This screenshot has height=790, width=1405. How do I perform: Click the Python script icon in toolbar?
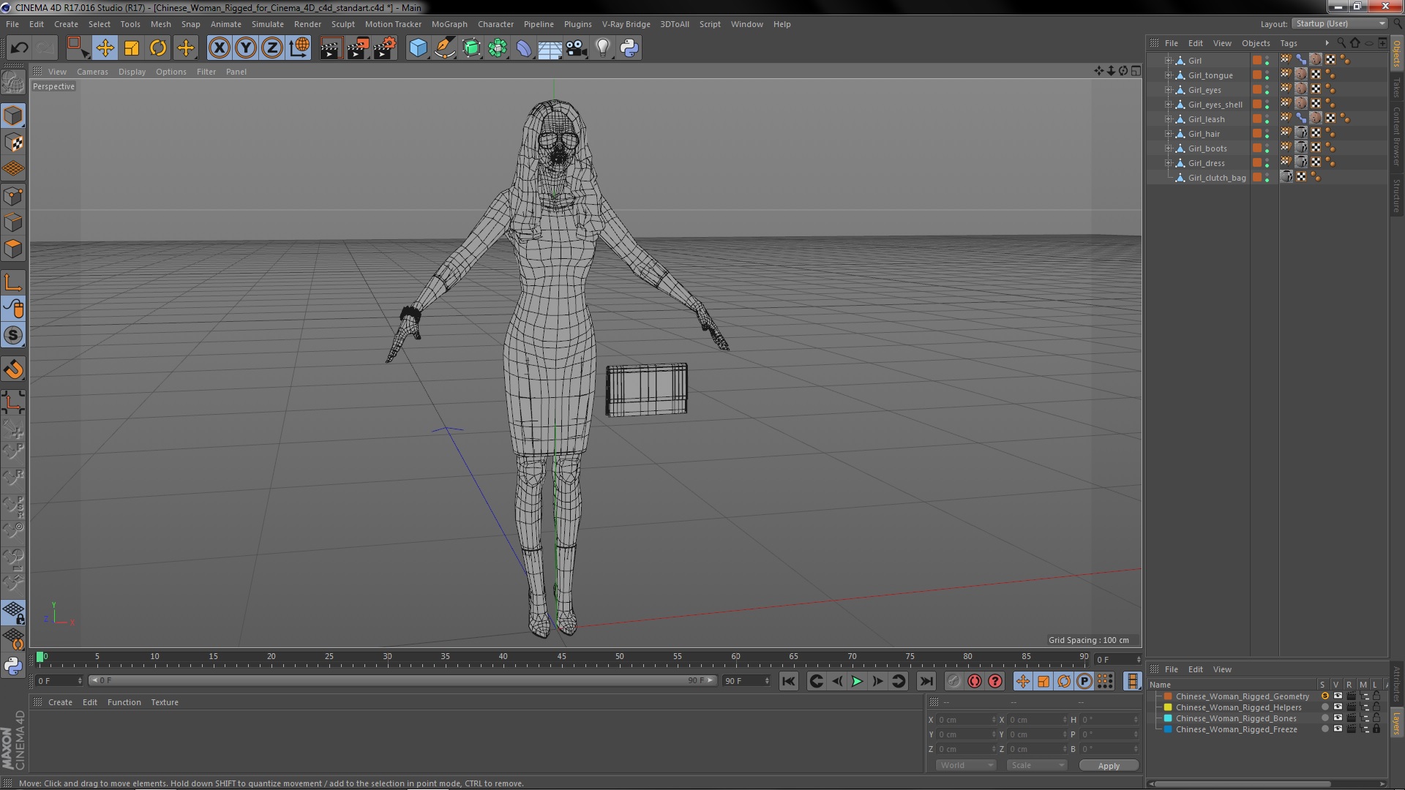pyautogui.click(x=629, y=48)
